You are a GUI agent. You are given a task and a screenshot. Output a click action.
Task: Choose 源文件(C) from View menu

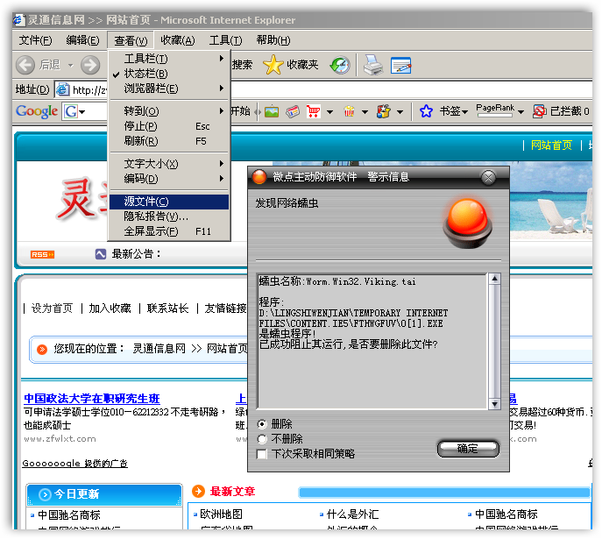(x=169, y=202)
